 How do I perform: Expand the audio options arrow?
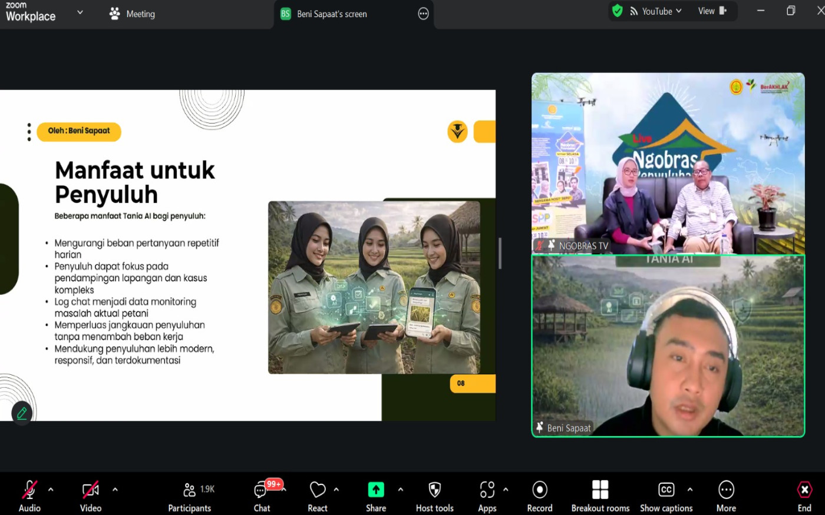click(x=51, y=489)
